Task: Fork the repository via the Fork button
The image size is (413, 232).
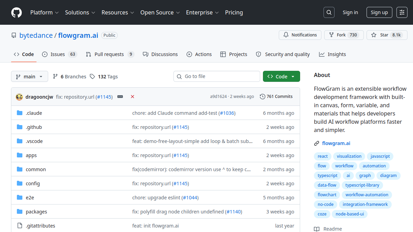Action: click(x=344, y=35)
